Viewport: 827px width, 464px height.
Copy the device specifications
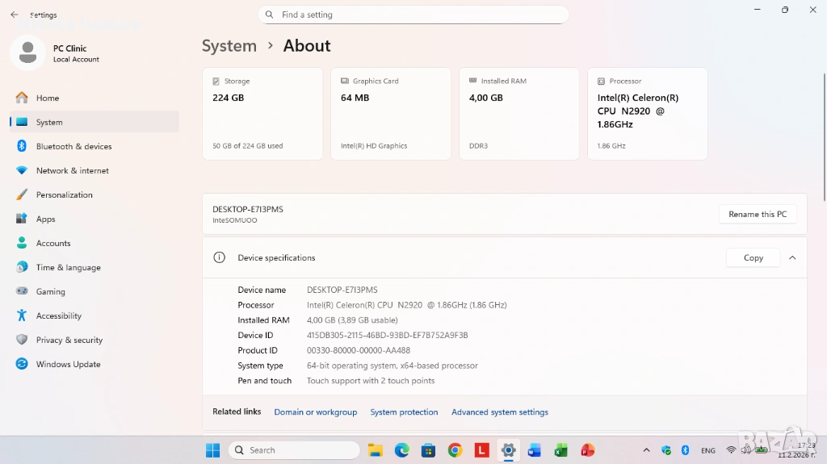pos(753,257)
